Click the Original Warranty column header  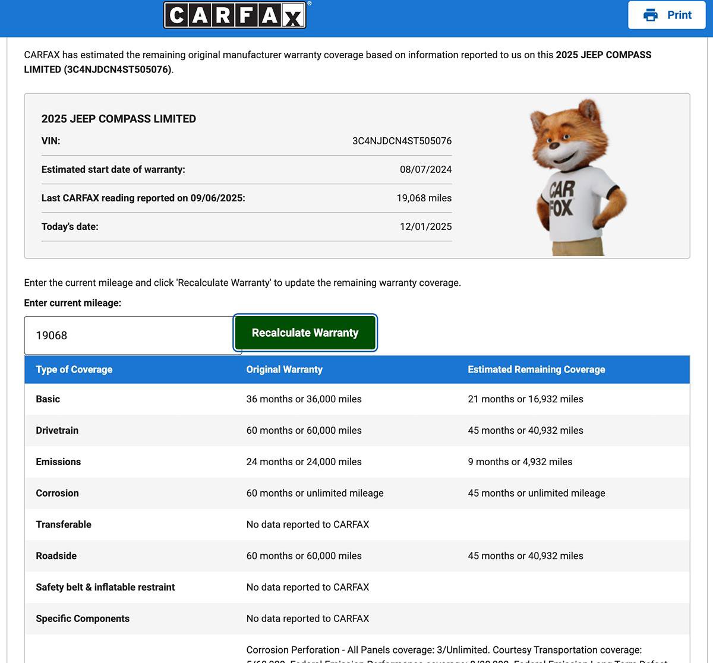[x=285, y=370]
